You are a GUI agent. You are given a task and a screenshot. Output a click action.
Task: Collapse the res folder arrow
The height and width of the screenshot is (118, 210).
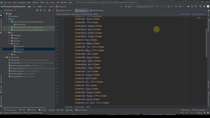(x=7, y=33)
